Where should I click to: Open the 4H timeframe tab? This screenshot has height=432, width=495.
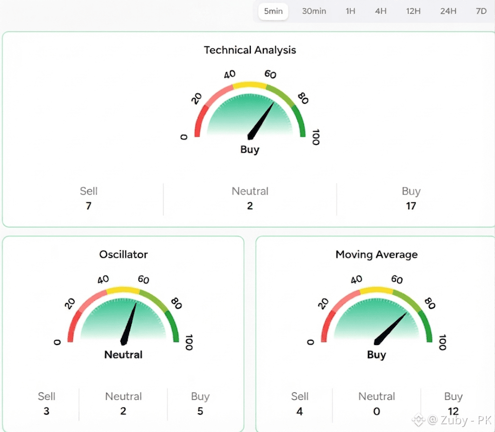[381, 12]
